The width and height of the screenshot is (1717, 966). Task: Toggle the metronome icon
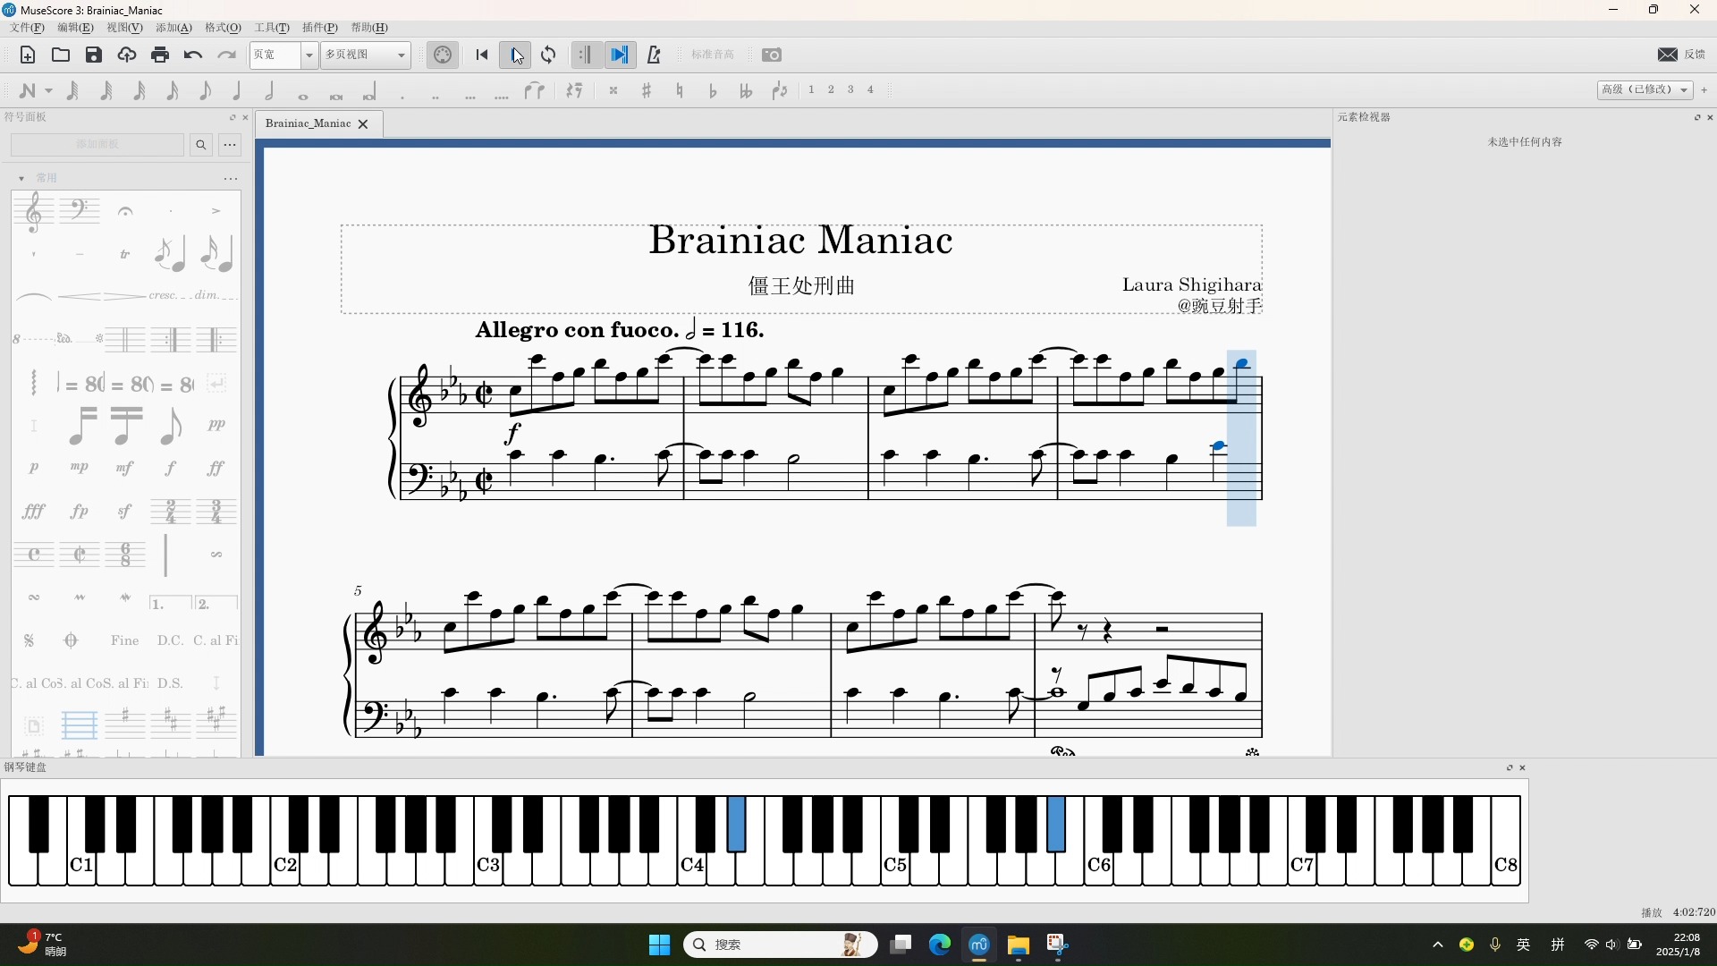point(654,55)
